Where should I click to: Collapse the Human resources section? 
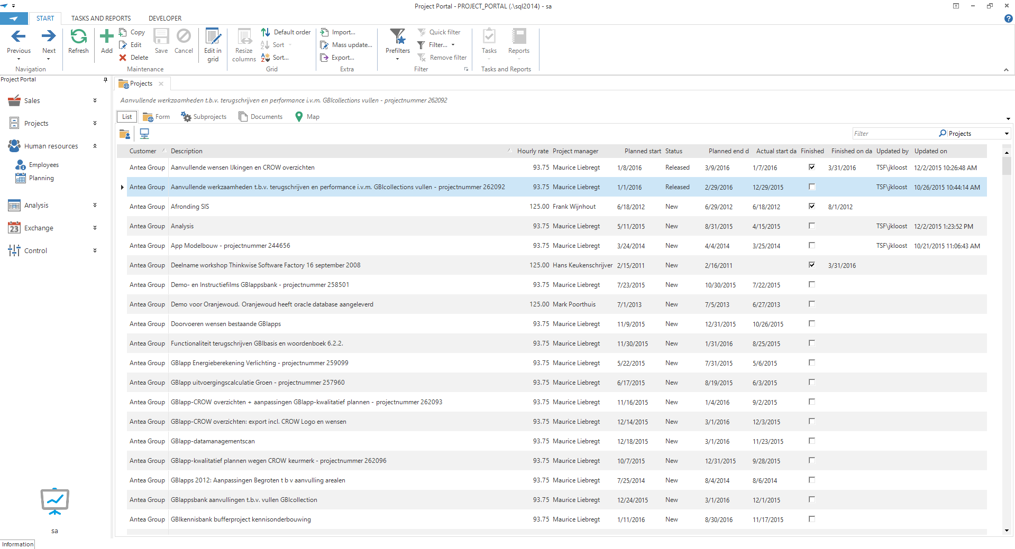95,146
